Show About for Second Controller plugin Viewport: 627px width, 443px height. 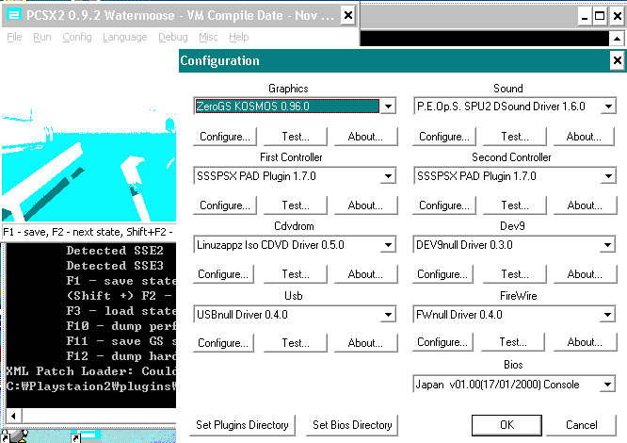pyautogui.click(x=585, y=205)
